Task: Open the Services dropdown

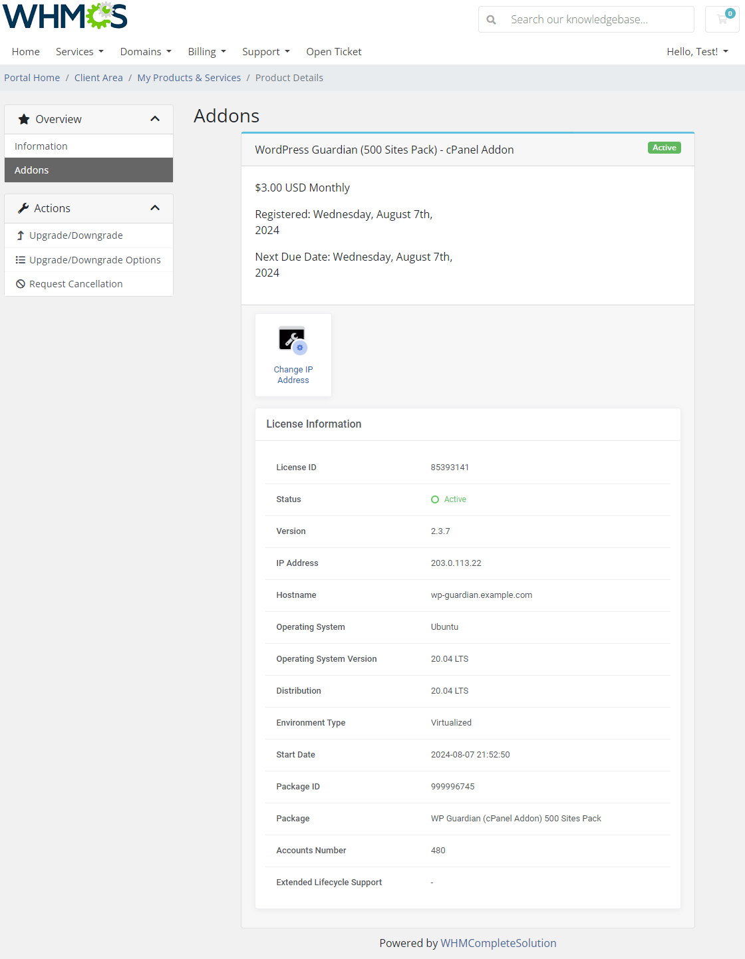Action: pos(79,51)
